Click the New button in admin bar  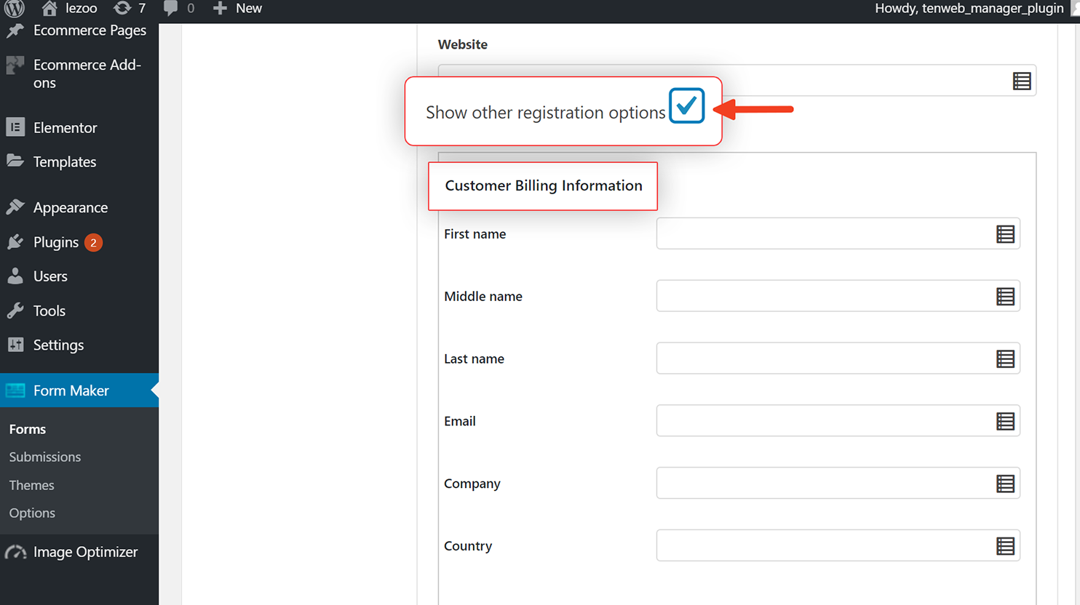pos(238,8)
